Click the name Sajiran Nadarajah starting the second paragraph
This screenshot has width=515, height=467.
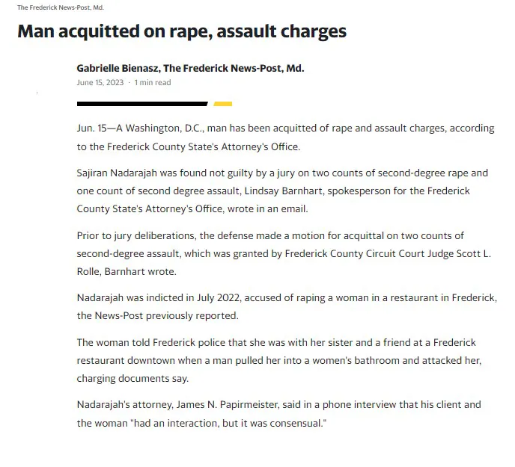pos(117,173)
